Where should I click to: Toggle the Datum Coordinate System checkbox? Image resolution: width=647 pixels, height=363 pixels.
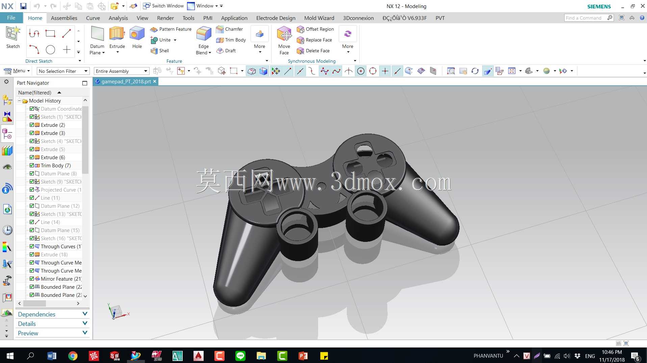click(x=32, y=109)
